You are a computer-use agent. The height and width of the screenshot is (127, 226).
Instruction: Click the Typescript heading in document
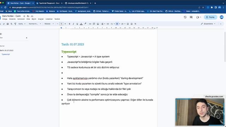[69, 52]
